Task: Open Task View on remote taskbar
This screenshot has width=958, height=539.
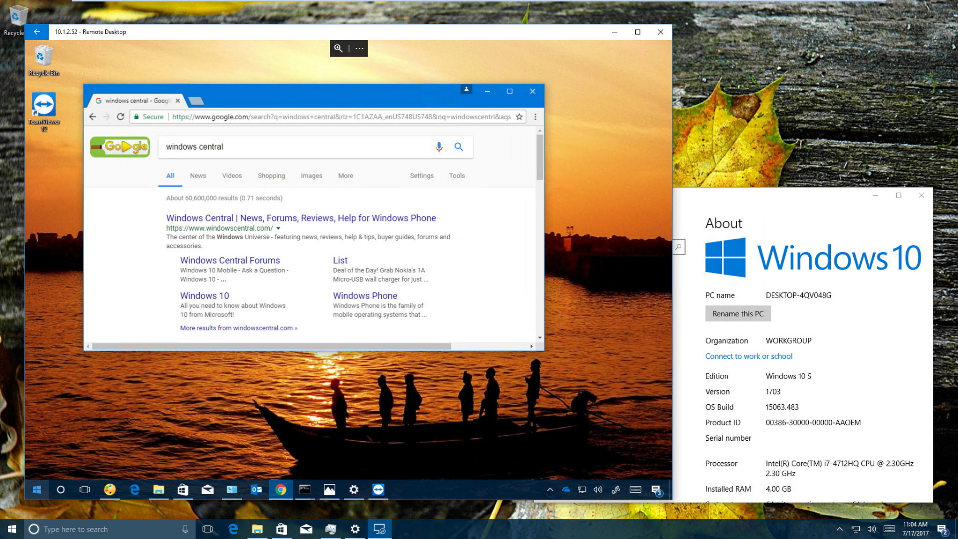Action: [x=85, y=489]
